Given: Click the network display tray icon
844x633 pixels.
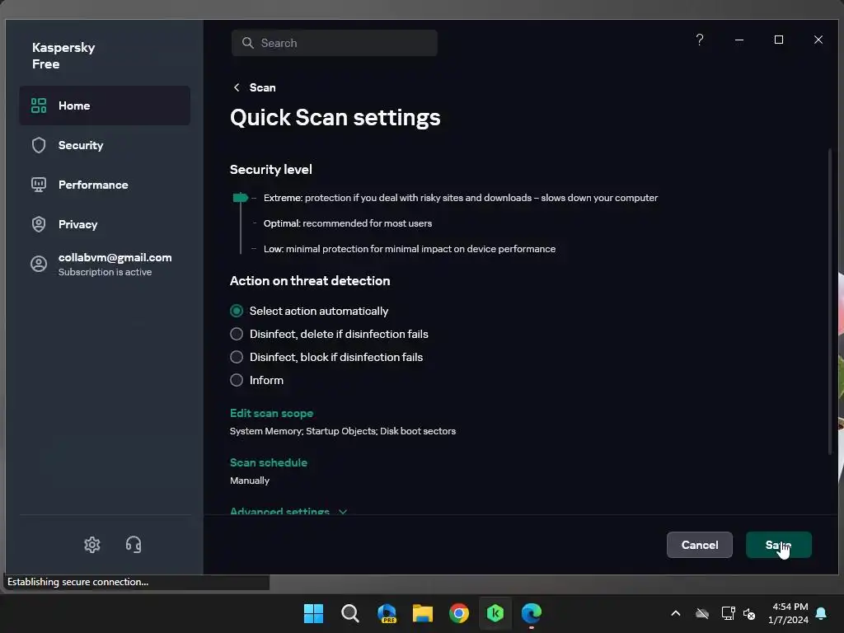Looking at the screenshot, I should (728, 613).
